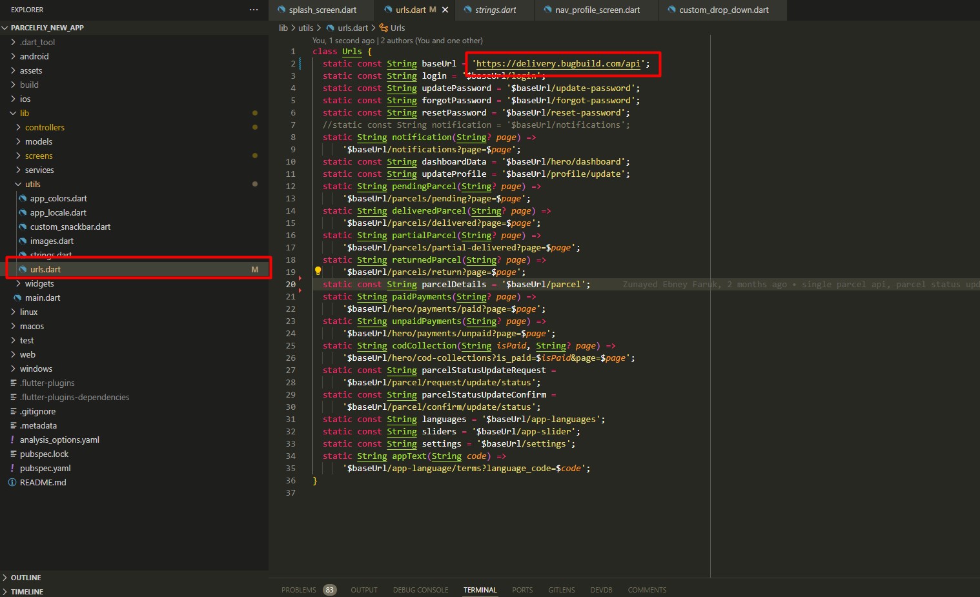This screenshot has height=597, width=980.
Task: Open Explorer more actions ellipsis
Action: (x=254, y=10)
